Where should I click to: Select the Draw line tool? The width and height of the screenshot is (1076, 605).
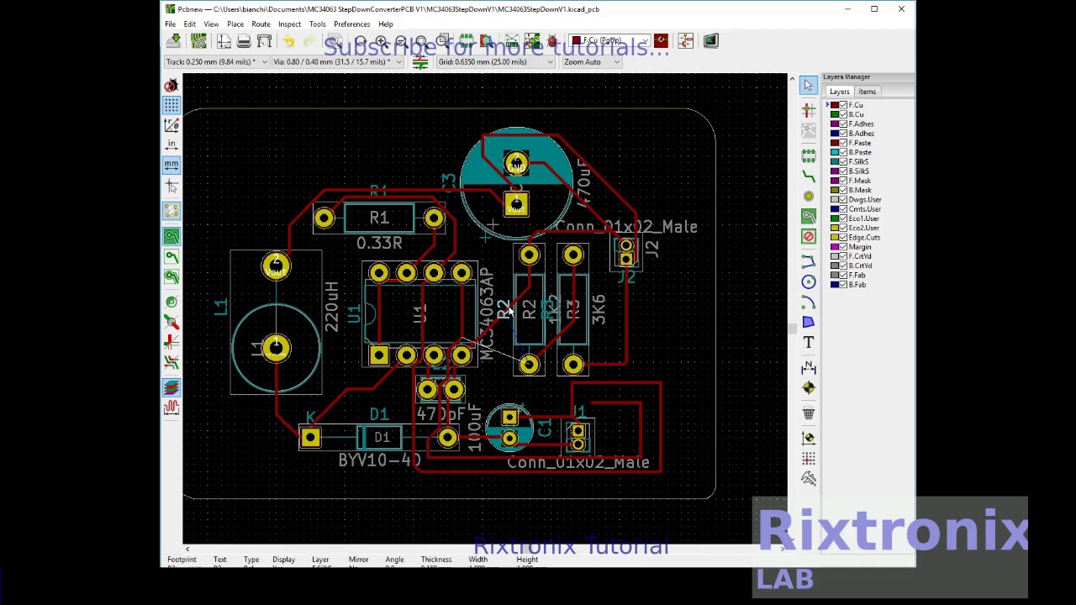coord(809,261)
